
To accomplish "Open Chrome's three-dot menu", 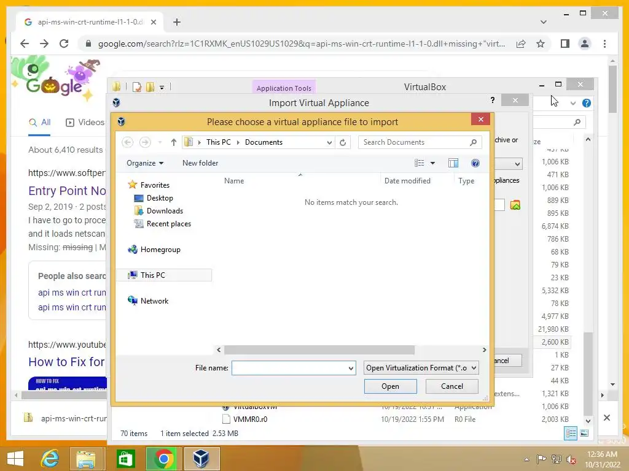I will pos(604,44).
